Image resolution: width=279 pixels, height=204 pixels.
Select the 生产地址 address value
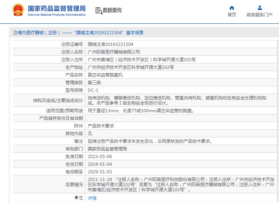pos(131,67)
